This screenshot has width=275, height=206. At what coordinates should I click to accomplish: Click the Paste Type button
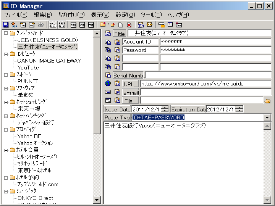pos(118,117)
